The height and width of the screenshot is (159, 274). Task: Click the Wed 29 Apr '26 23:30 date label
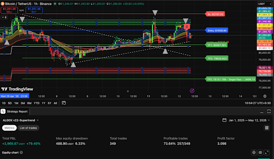coord(15,96)
